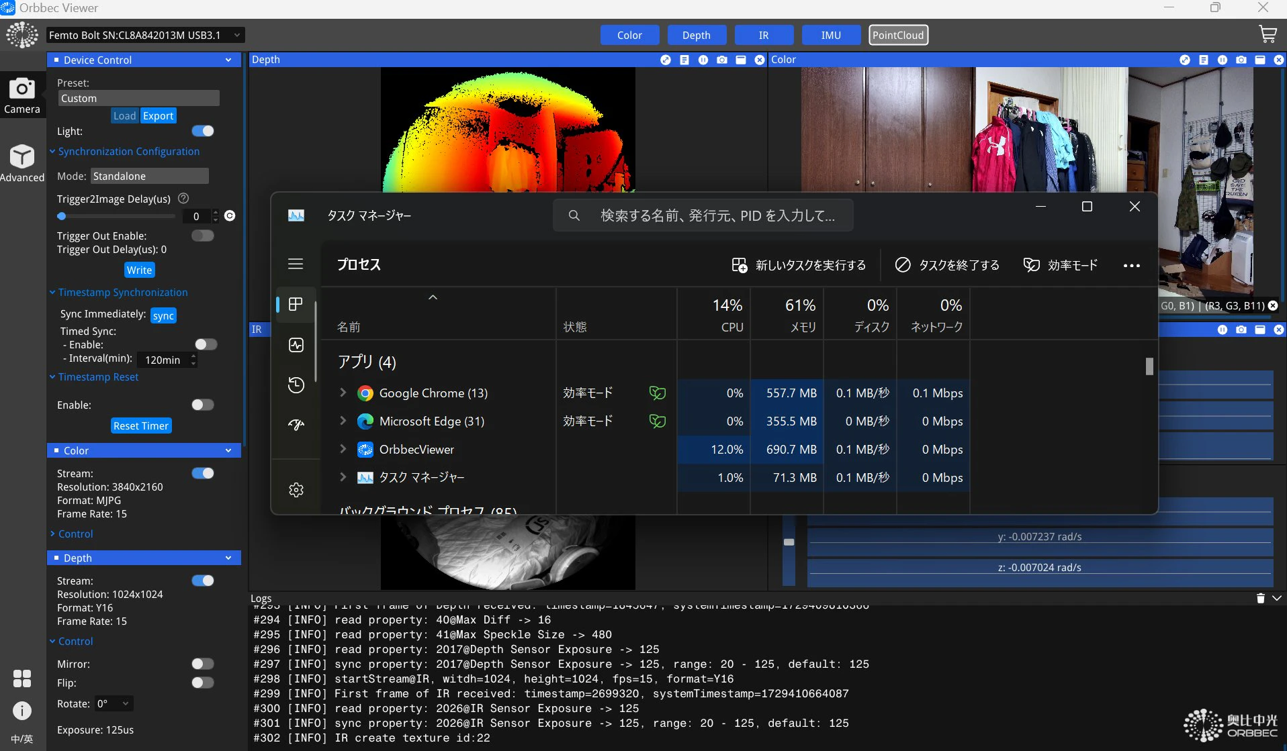Click the Export preset button

point(159,116)
